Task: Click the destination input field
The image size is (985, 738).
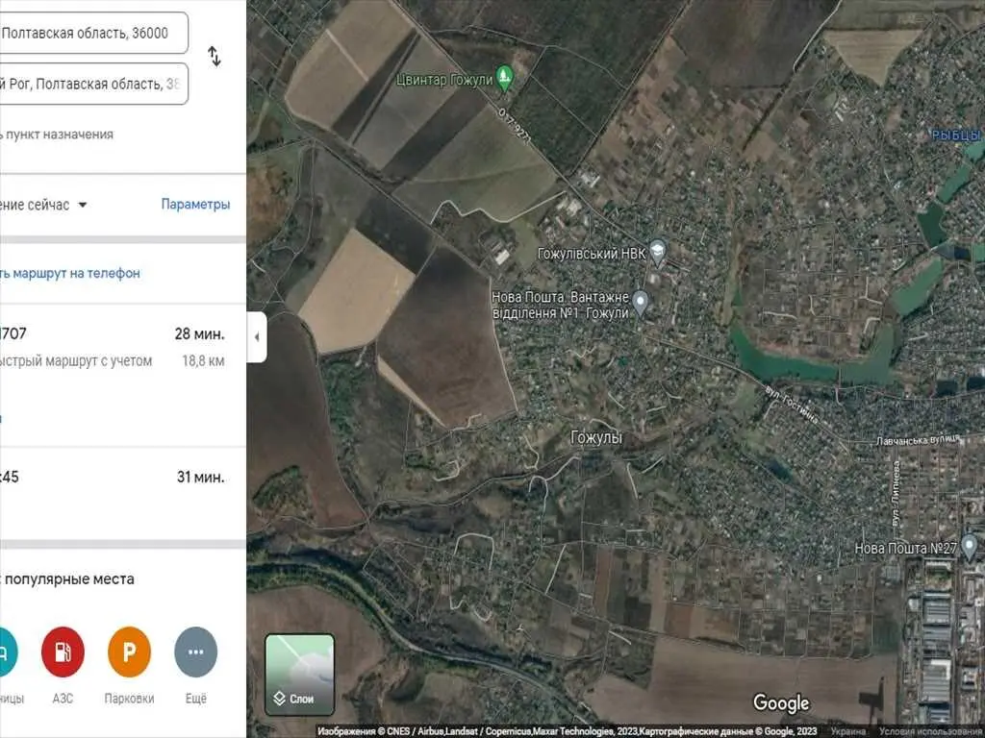Action: 91,85
